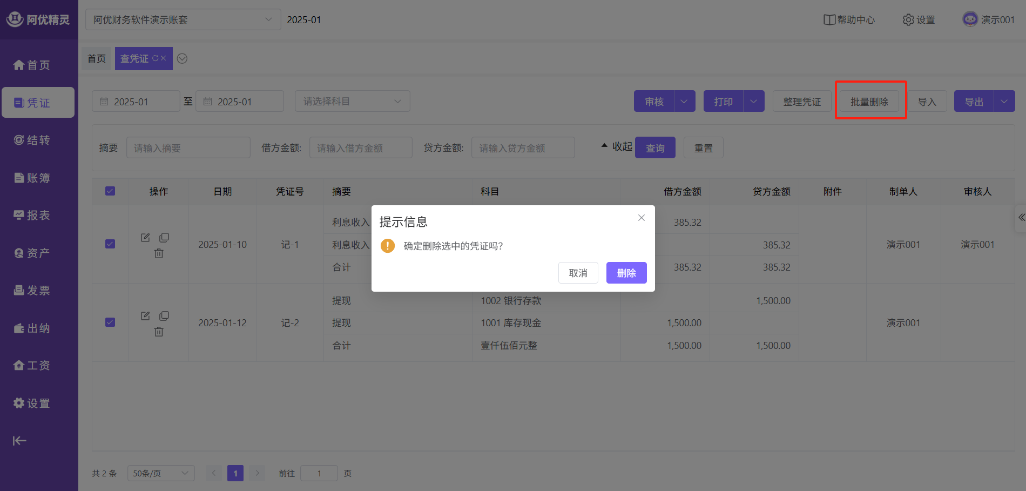Click edit icon for voucher 记-1
1026x491 pixels.
point(145,238)
